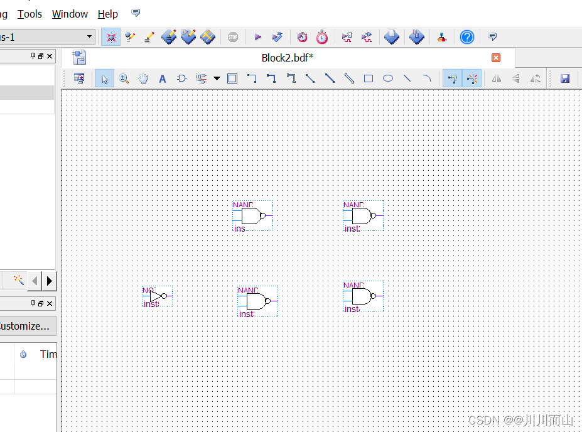Open the TimeQuest Timing Analyzer stopwatch icon

click(322, 37)
